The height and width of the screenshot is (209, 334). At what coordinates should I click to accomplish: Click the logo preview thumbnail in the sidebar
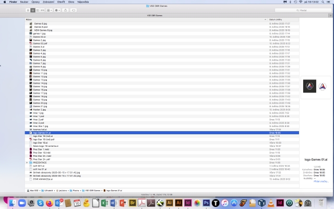316,86
